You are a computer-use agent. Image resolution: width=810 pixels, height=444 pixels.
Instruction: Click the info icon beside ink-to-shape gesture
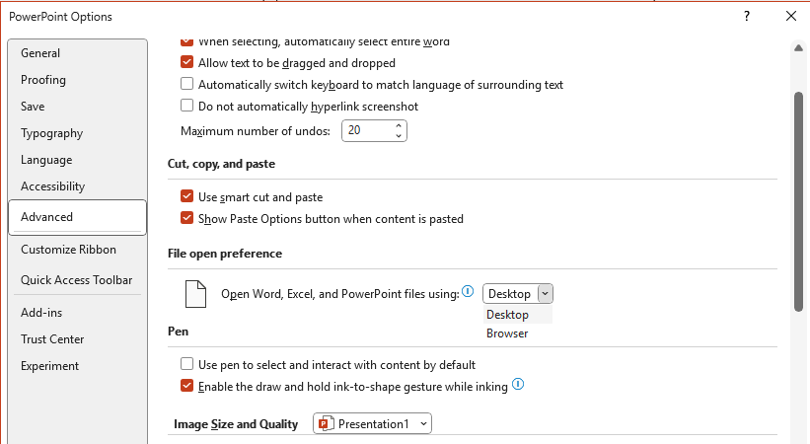tap(518, 385)
